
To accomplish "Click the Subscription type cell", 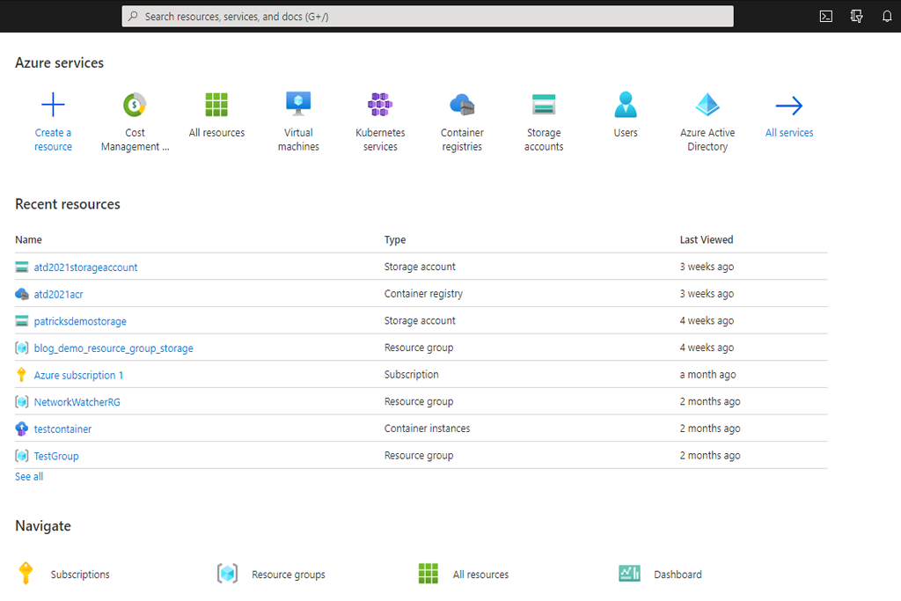I will coord(412,375).
